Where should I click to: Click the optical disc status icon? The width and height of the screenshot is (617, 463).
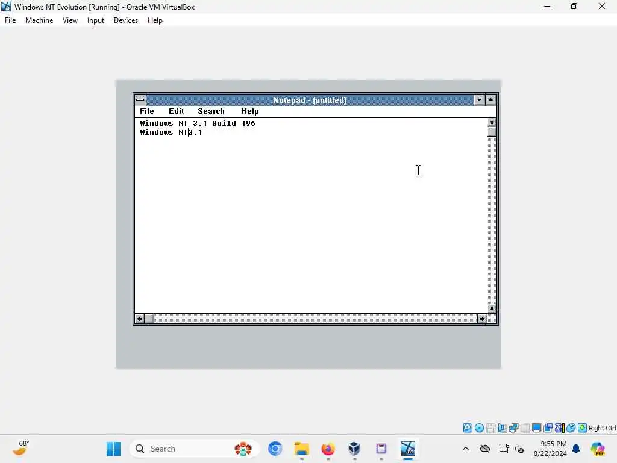[479, 428]
